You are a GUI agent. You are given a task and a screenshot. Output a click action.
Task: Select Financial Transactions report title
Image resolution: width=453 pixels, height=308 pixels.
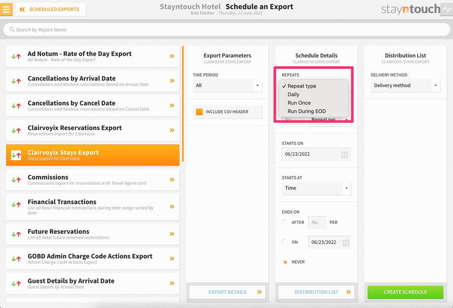pyautogui.click(x=62, y=202)
